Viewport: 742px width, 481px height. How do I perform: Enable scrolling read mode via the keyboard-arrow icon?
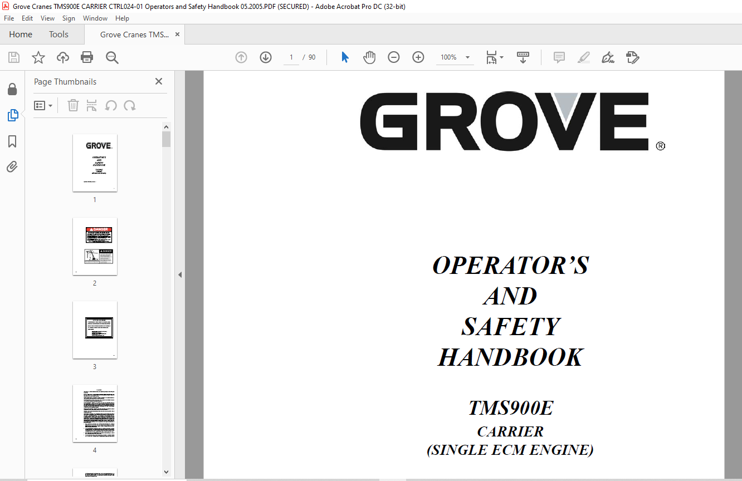click(x=523, y=57)
